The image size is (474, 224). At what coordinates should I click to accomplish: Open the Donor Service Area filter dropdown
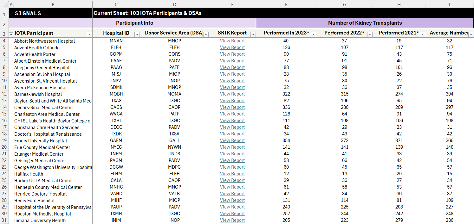pyautogui.click(x=206, y=34)
